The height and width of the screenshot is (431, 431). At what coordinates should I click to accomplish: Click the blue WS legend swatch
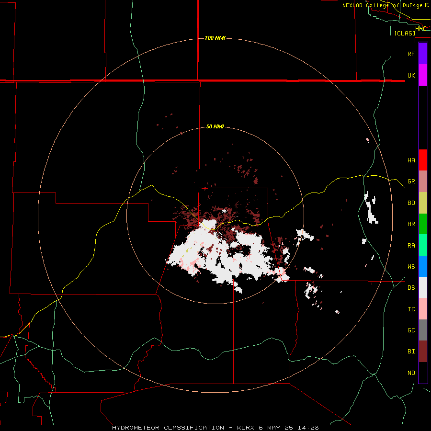pos(423,266)
